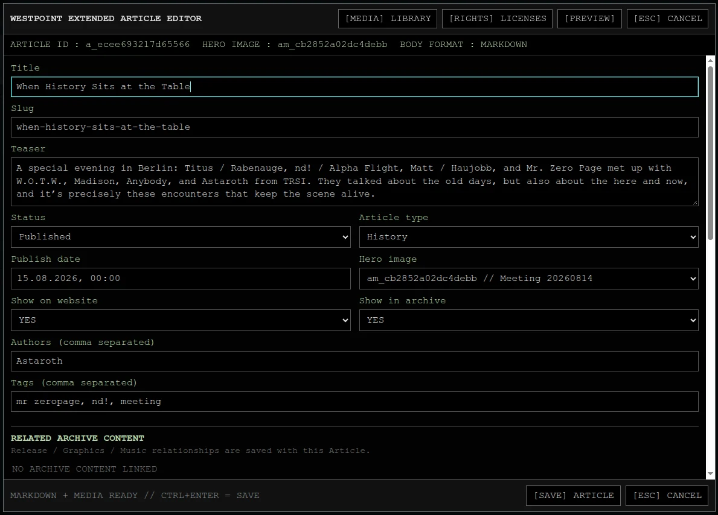
Task: Click the article ID text a_ecee693217d65566
Action: 137,45
